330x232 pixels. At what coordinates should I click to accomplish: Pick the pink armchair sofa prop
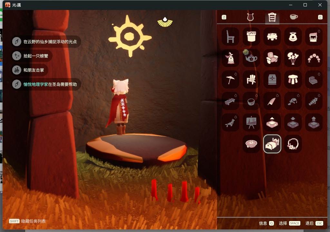click(272, 58)
